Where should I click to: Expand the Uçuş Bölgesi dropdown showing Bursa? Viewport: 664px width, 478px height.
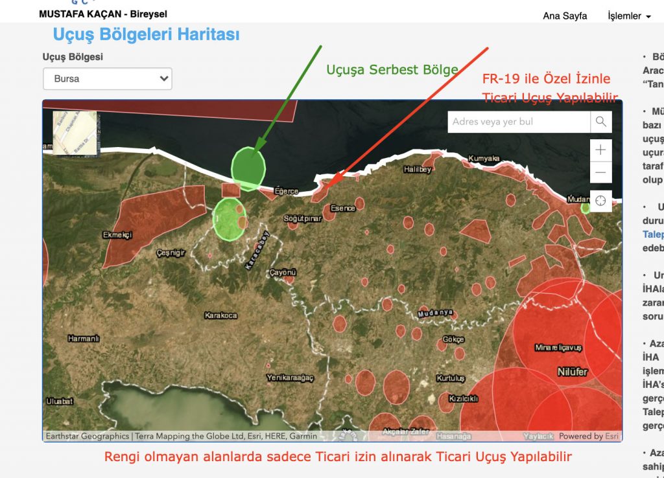tap(108, 79)
